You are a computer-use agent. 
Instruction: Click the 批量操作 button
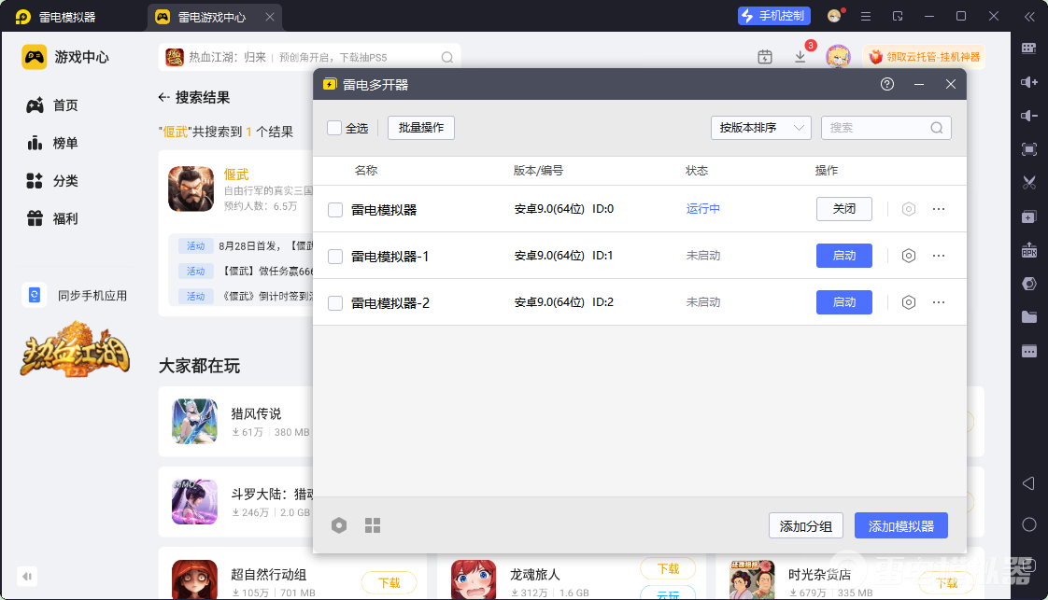coord(420,128)
